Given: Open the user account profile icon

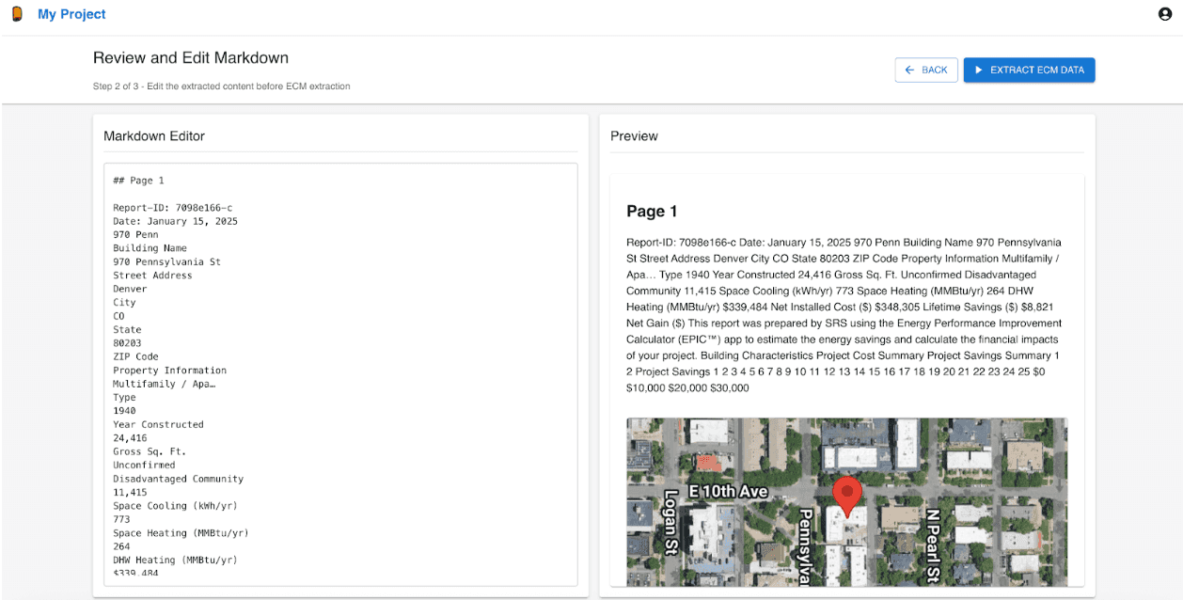Looking at the screenshot, I should [x=1165, y=14].
